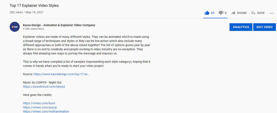Open the soundcloud.com/liqwyd link

coord(44,87)
